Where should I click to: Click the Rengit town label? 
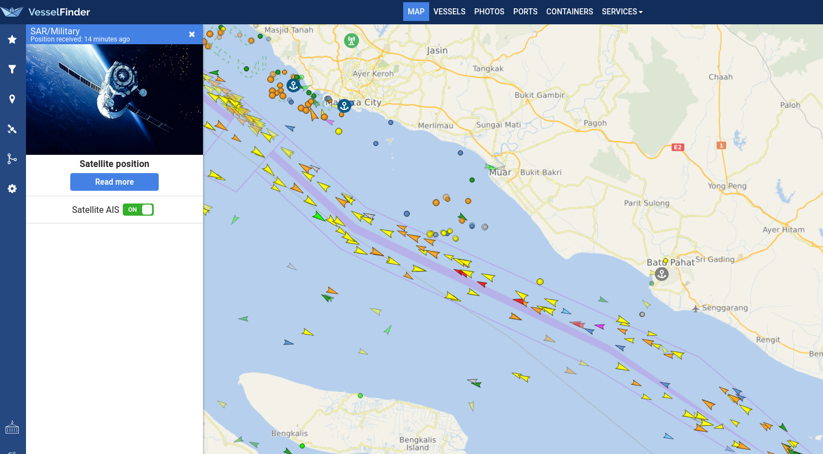point(768,340)
